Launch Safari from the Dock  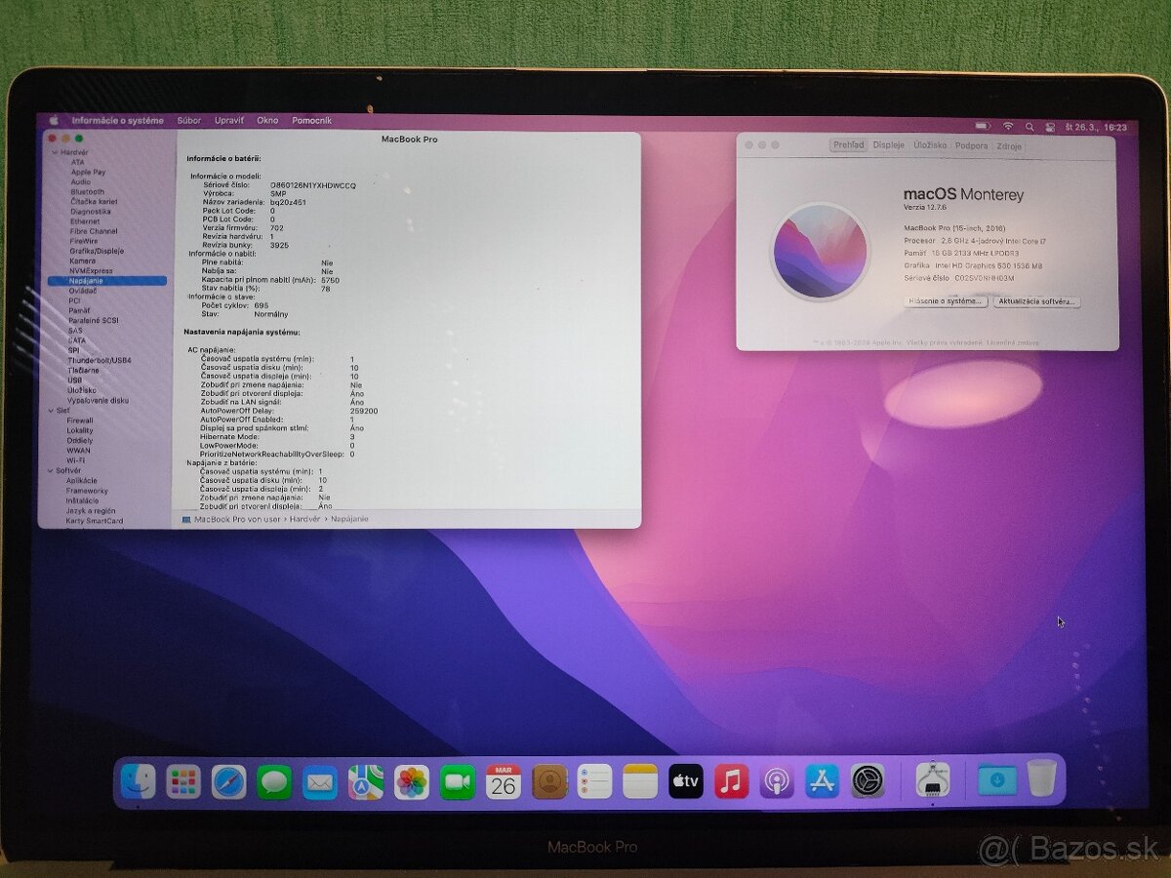[228, 781]
